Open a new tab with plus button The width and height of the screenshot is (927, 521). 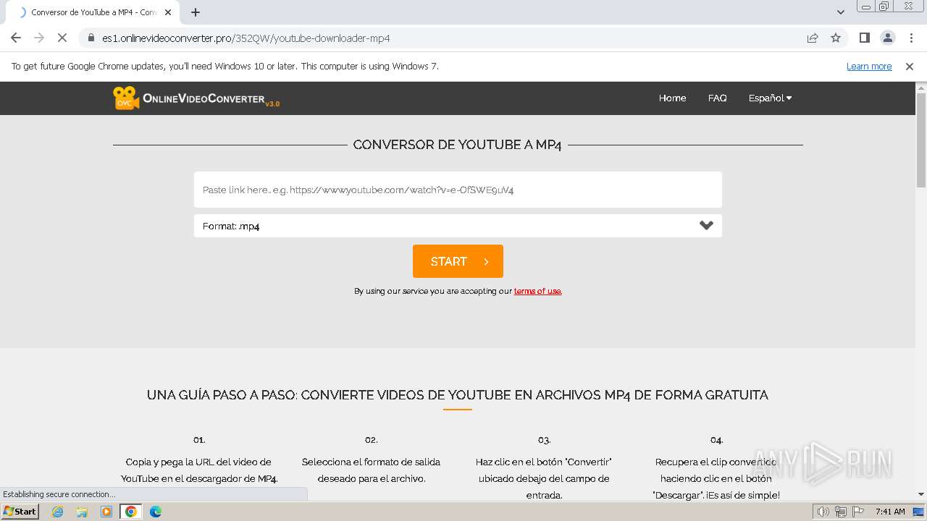click(196, 12)
